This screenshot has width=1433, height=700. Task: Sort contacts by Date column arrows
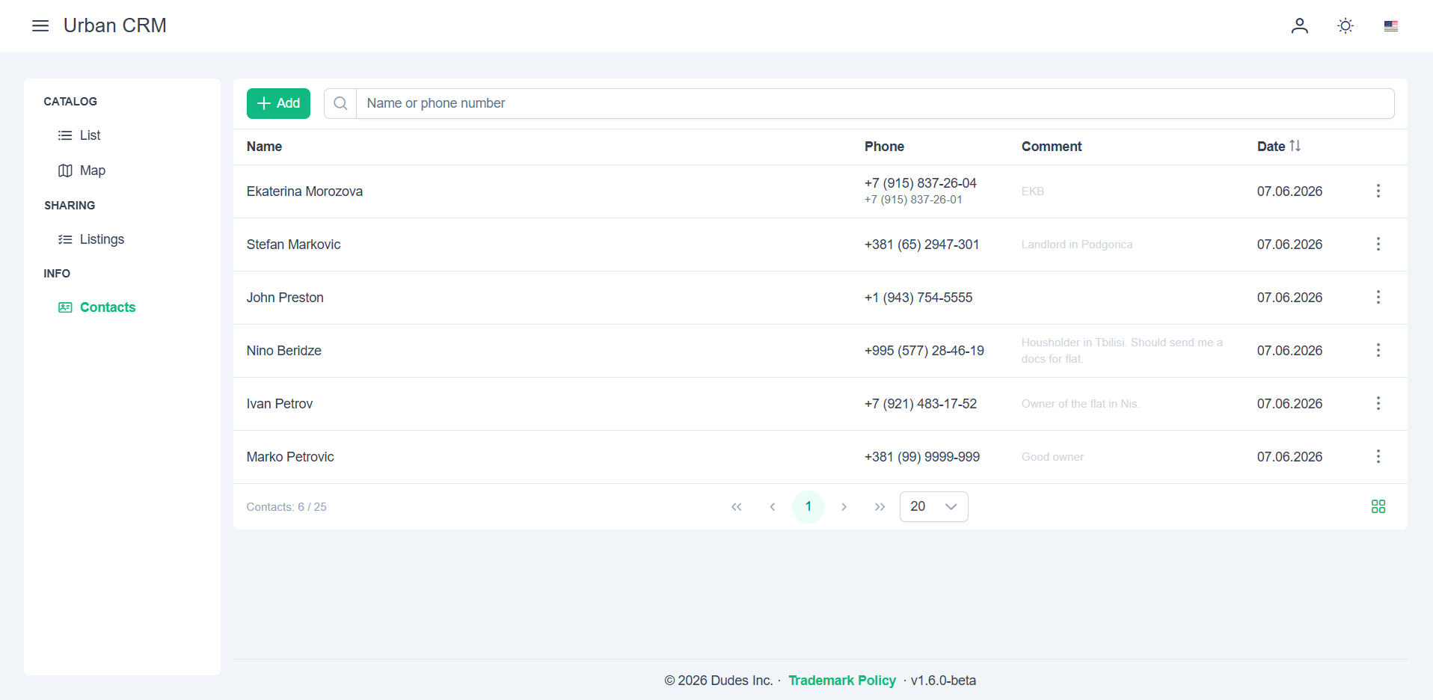click(1295, 146)
